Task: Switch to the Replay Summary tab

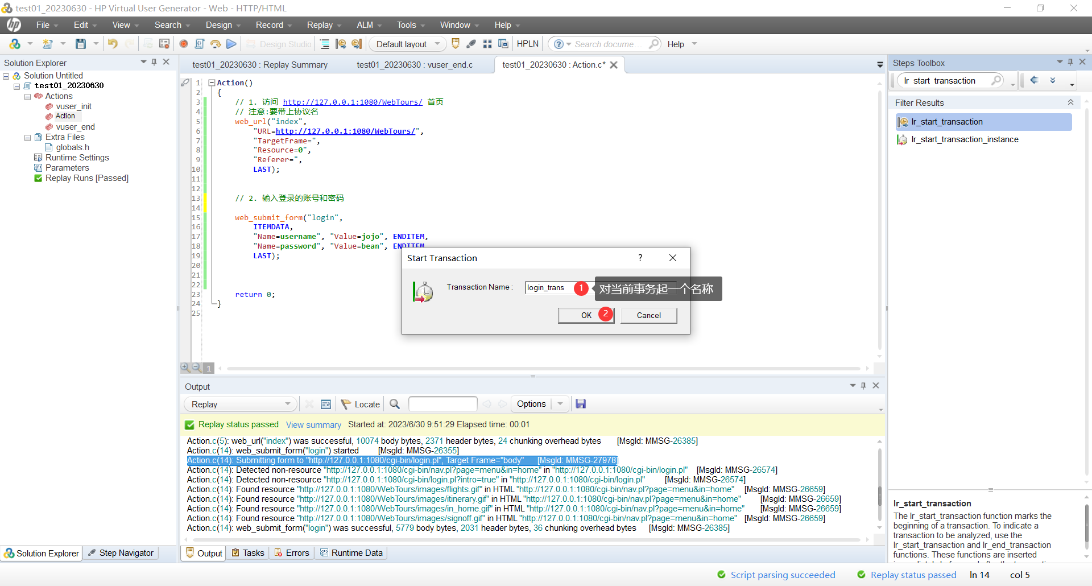Action: click(260, 65)
